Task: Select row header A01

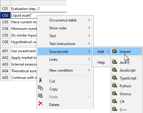Action: tap(5, 51)
